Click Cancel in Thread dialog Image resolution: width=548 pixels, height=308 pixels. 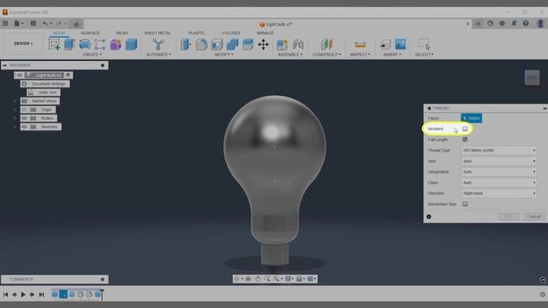[533, 216]
